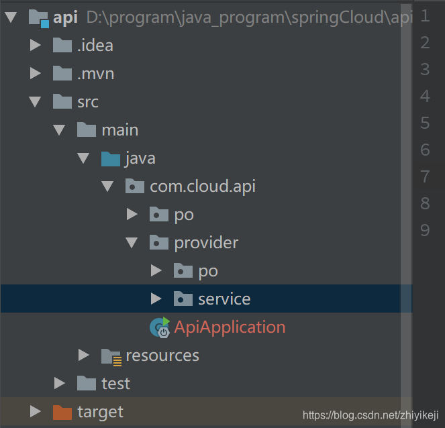445x428 pixels.
Task: Click the resources folder icon
Action: (111, 357)
